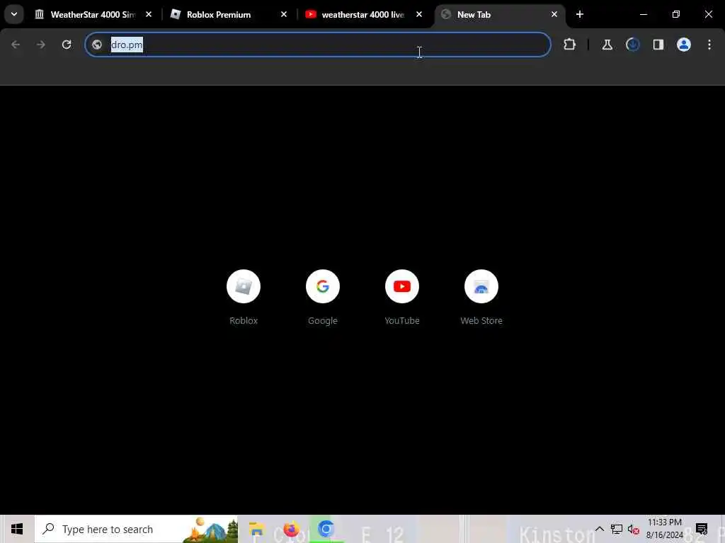725x543 pixels.
Task: Go back using the back arrow
Action: [16, 45]
